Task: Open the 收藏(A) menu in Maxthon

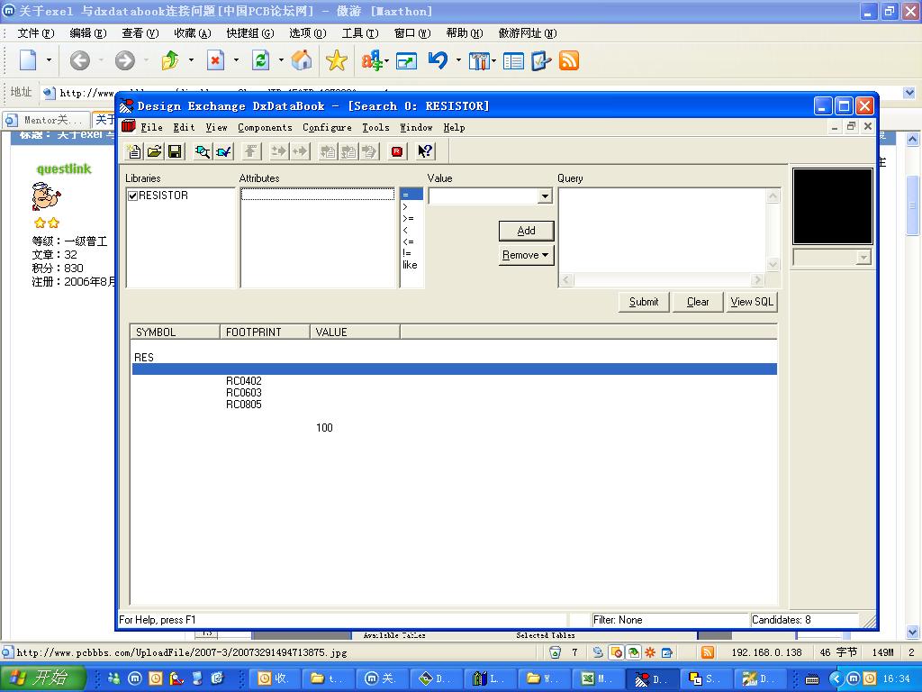Action: click(193, 33)
